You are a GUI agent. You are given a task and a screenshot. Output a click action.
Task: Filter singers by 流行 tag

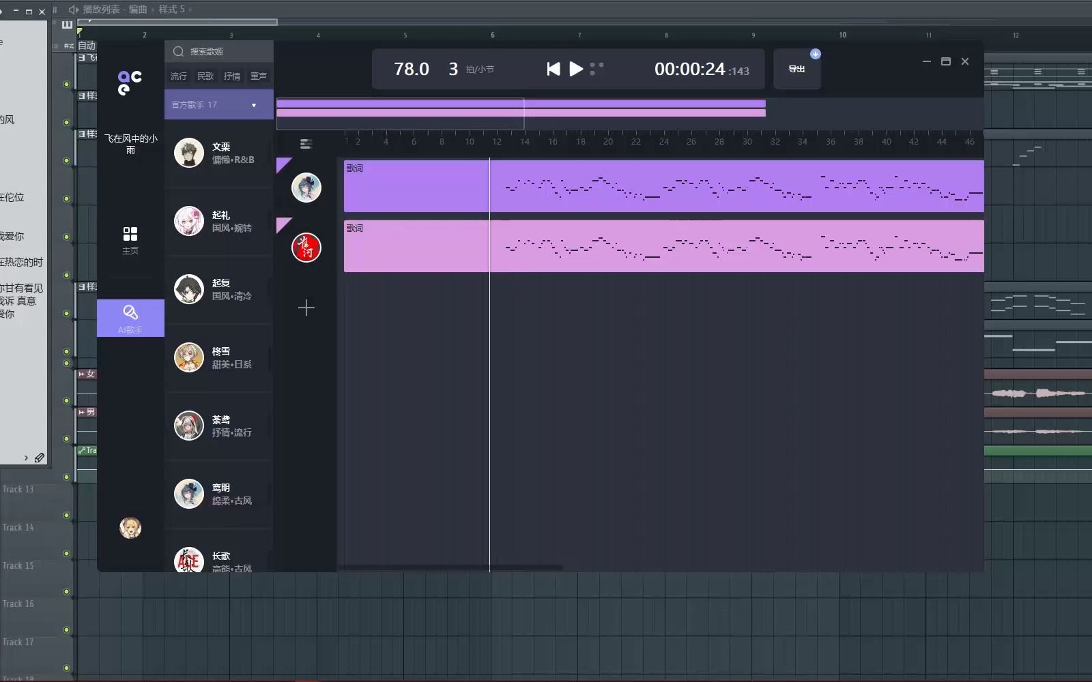point(178,76)
